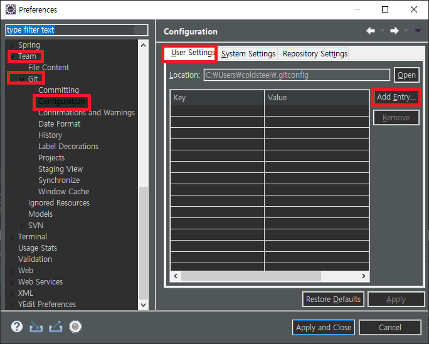Screen dimensions: 429x344
Task: Click the Restore Defaults button
Action: 333,300
